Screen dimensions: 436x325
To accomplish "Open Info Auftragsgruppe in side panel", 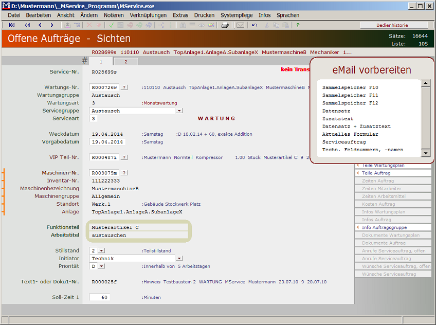I will click(x=384, y=227).
